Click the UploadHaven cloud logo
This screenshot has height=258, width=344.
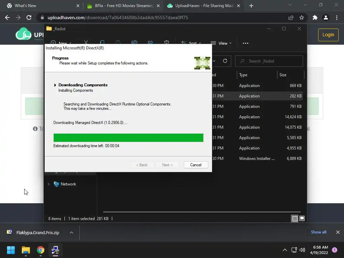(x=23, y=34)
